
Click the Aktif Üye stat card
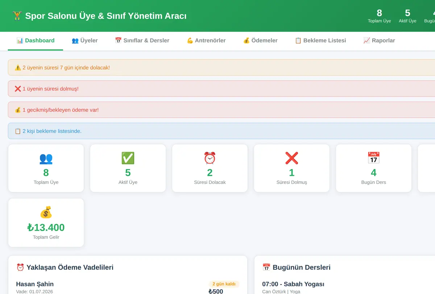click(x=128, y=168)
